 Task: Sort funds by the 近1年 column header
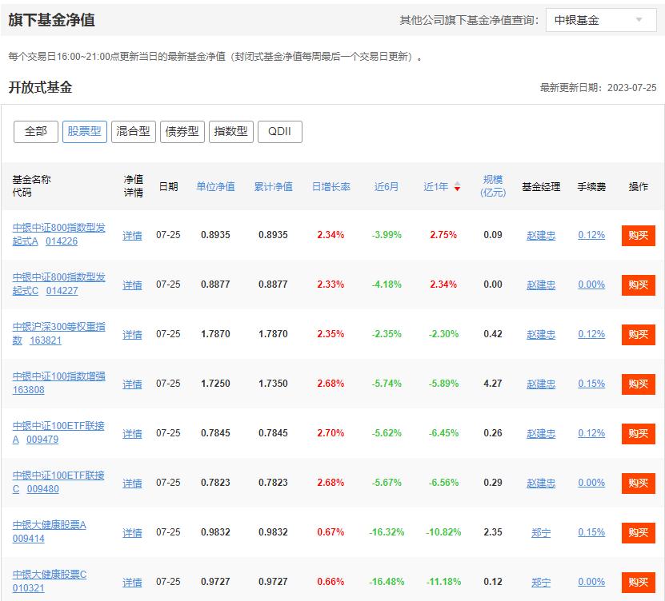pyautogui.click(x=435, y=185)
